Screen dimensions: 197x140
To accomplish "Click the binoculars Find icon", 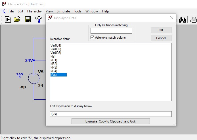I will [x=182, y=20].
